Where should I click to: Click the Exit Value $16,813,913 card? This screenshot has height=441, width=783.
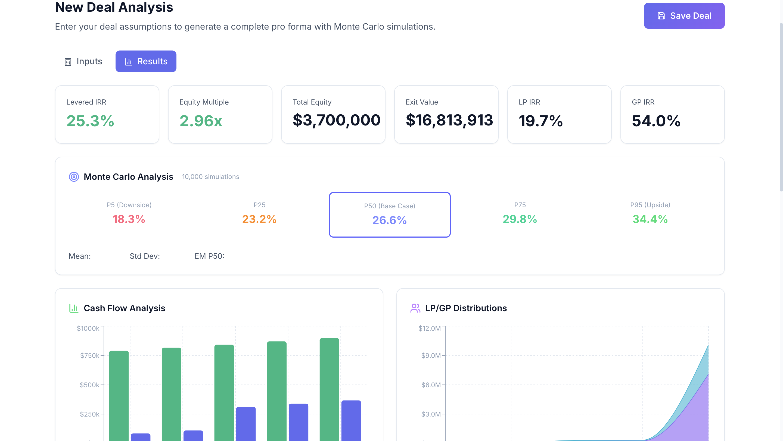click(x=446, y=114)
